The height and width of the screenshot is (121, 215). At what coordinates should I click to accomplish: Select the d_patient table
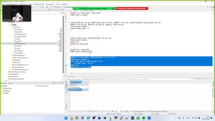(x=19, y=32)
